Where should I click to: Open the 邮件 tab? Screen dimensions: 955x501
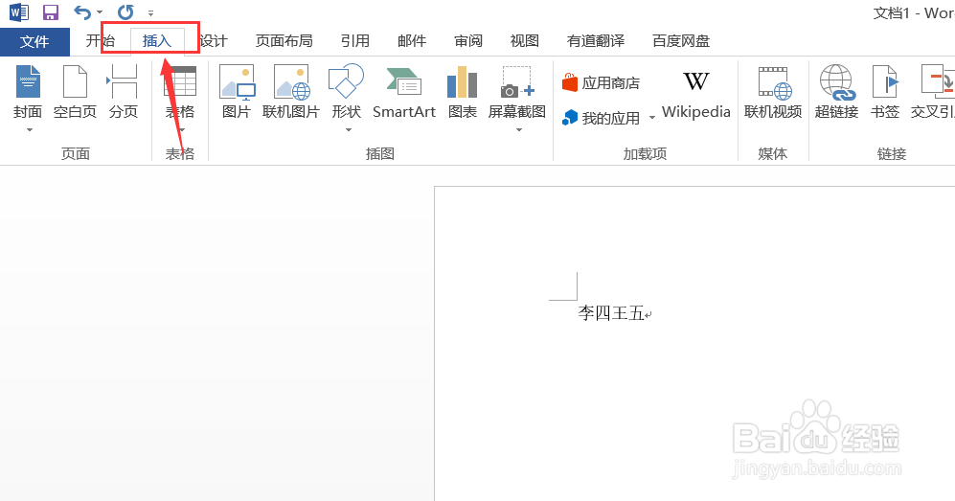[x=412, y=41]
